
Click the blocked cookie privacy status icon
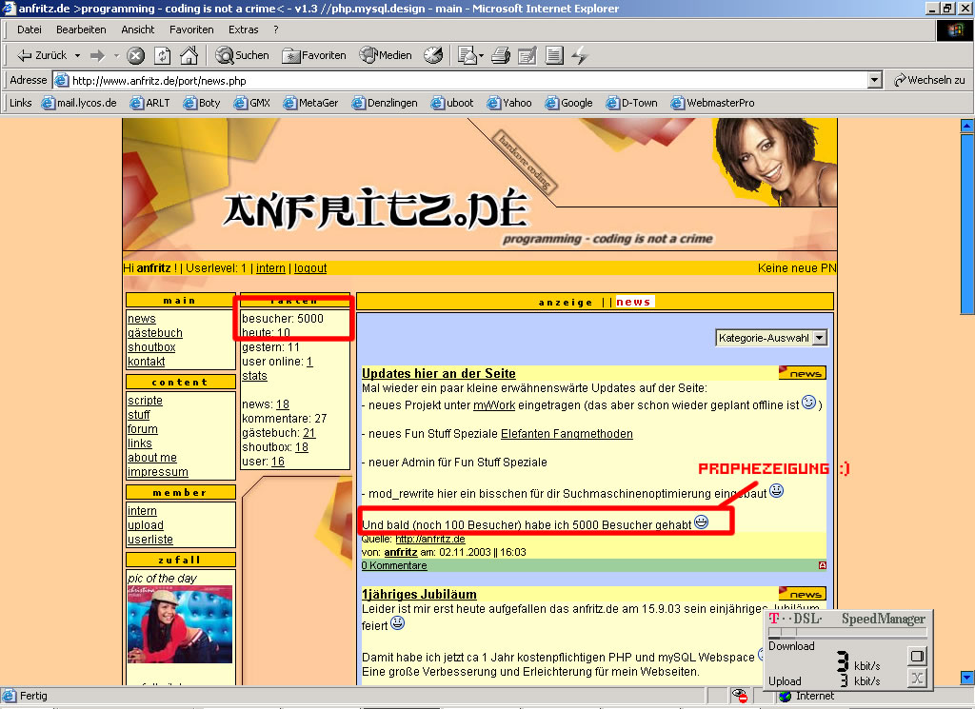739,696
